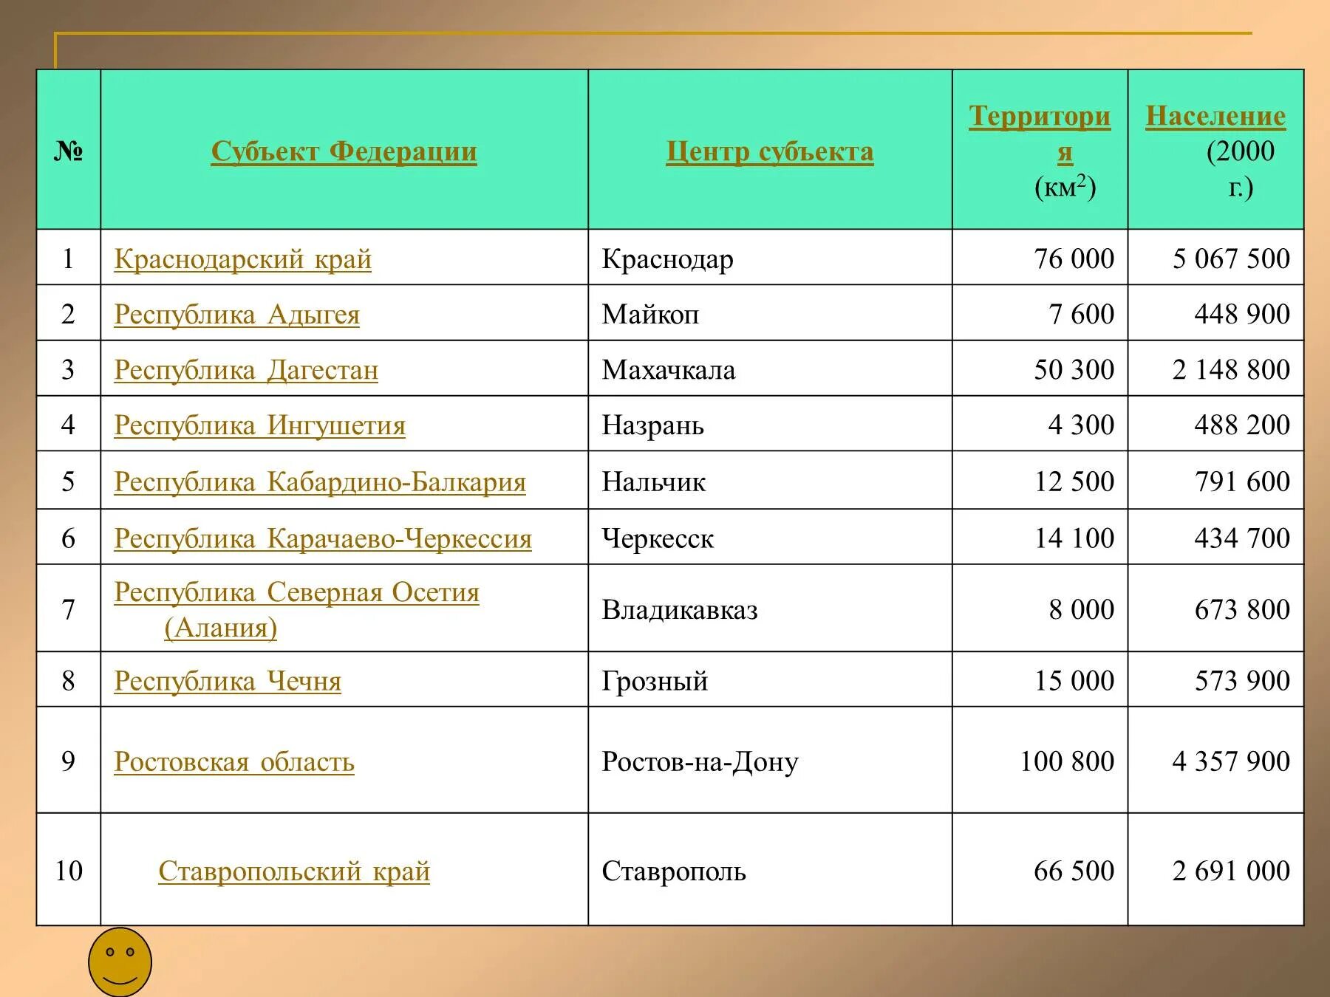Click territory value 15 000
This screenshot has height=997, width=1330.
[1074, 680]
